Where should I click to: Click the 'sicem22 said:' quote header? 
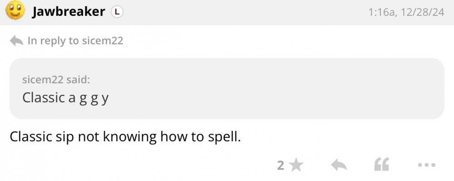[x=56, y=80]
